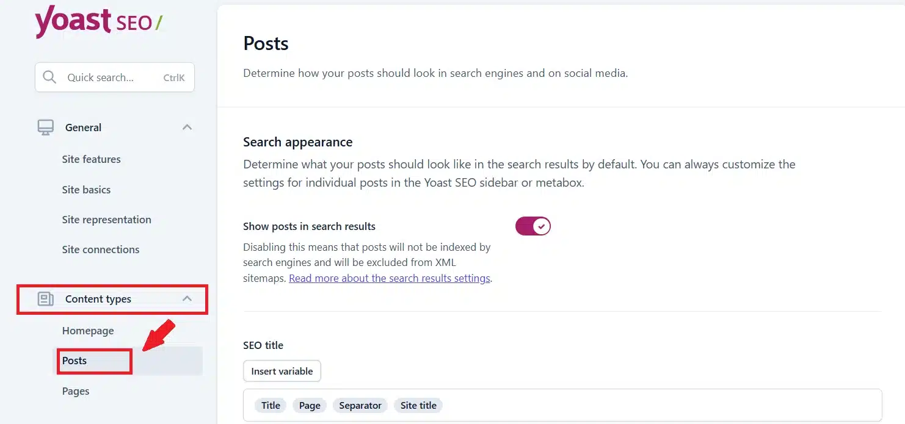905x424 pixels.
Task: Open the search results settings link
Action: click(390, 278)
